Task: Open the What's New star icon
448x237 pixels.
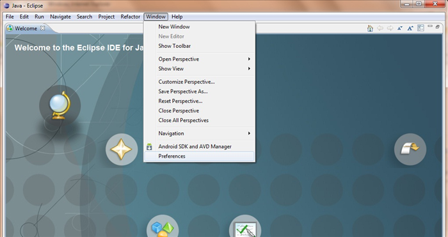Action: pyautogui.click(x=122, y=149)
